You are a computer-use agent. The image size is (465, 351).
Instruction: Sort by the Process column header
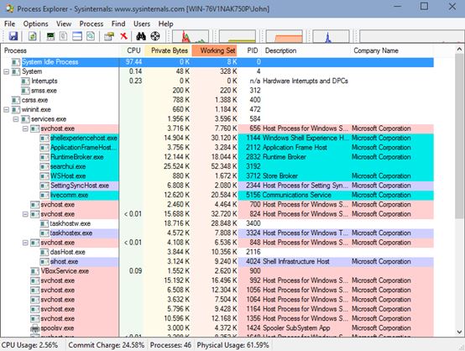click(x=60, y=50)
